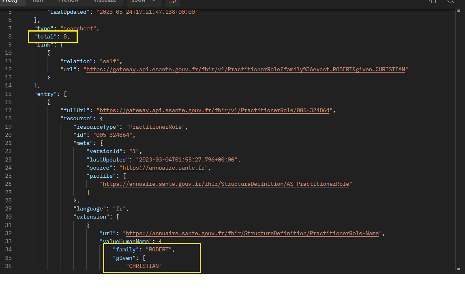Open the AS-PractitionerRole StructureDefinition profile link
The width and height of the screenshot is (465, 306).
(x=227, y=184)
